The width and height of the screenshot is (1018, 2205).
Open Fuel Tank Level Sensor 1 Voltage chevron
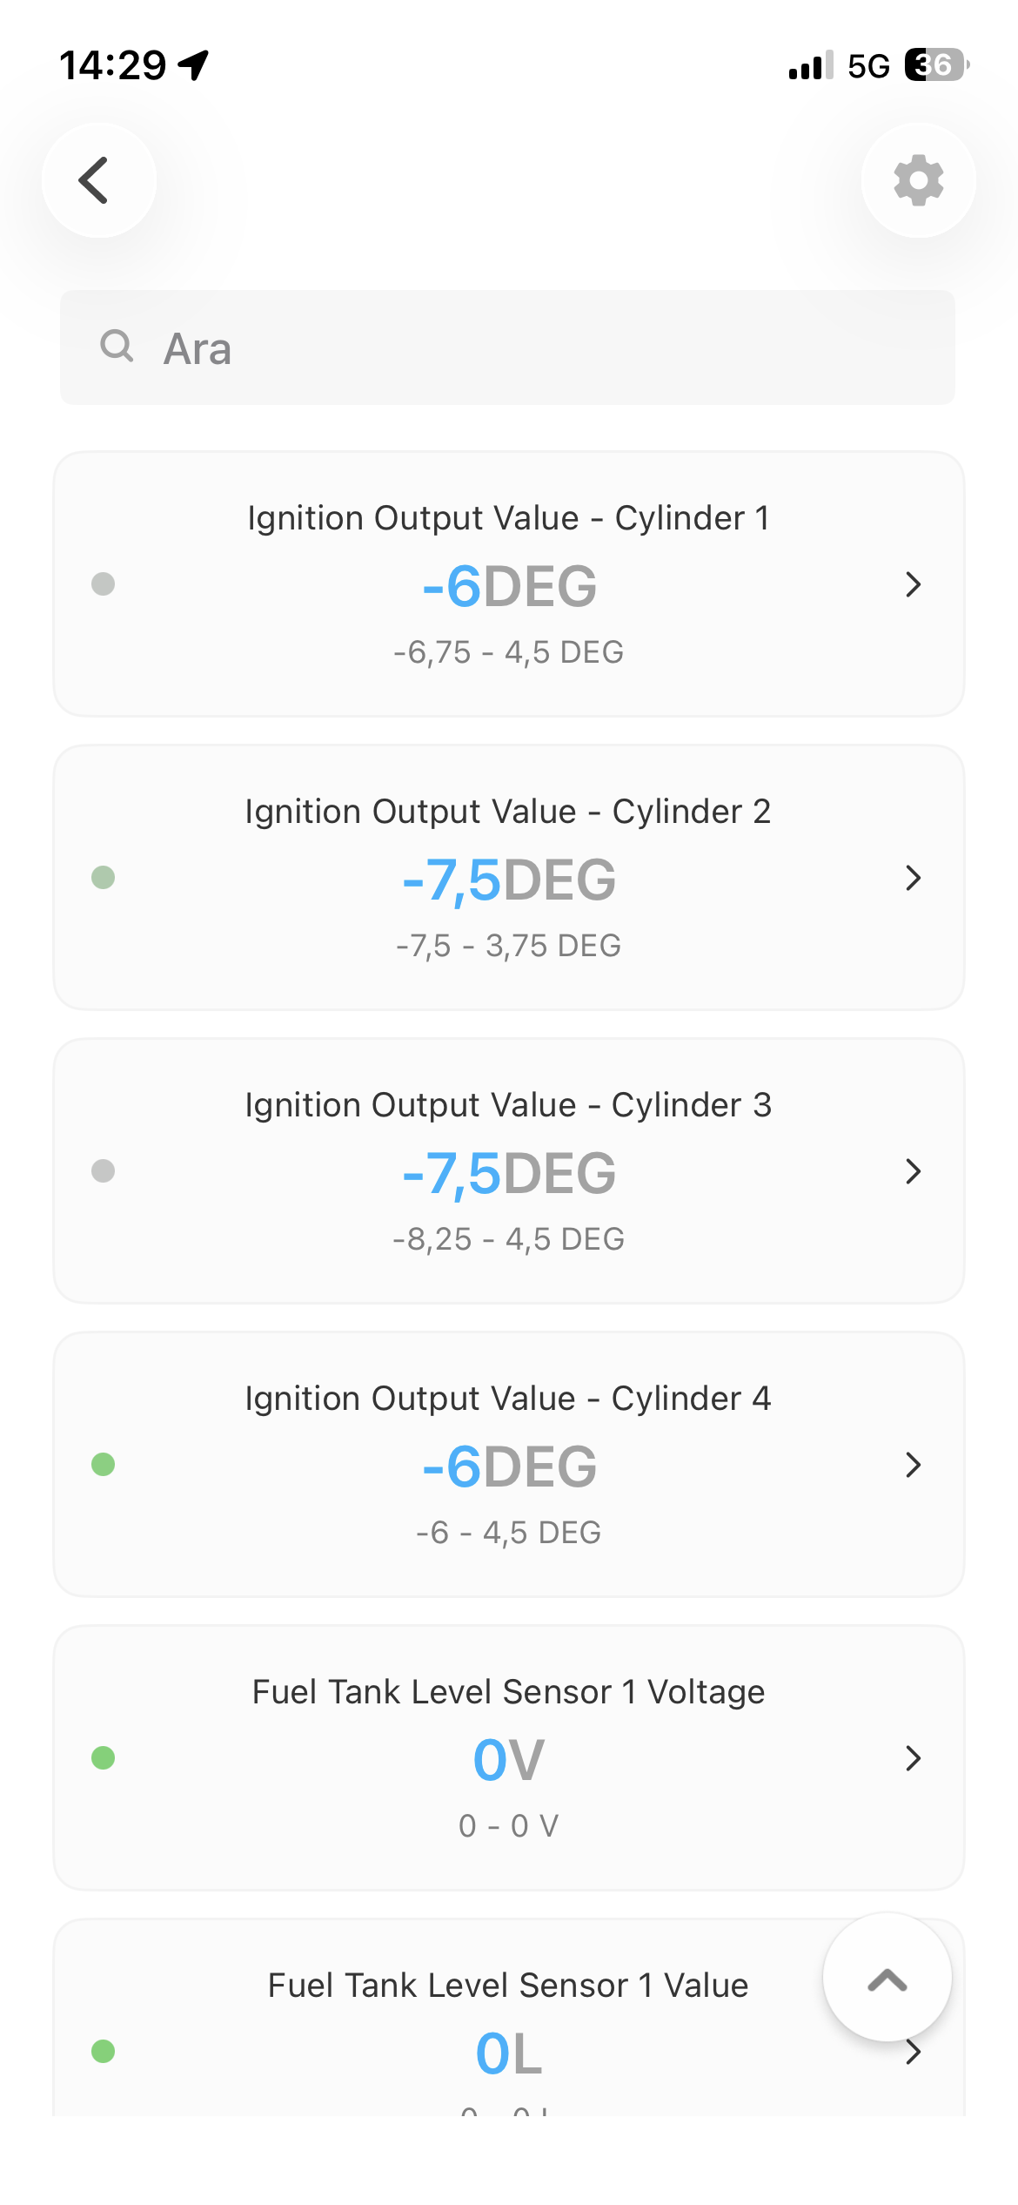[x=913, y=1758]
